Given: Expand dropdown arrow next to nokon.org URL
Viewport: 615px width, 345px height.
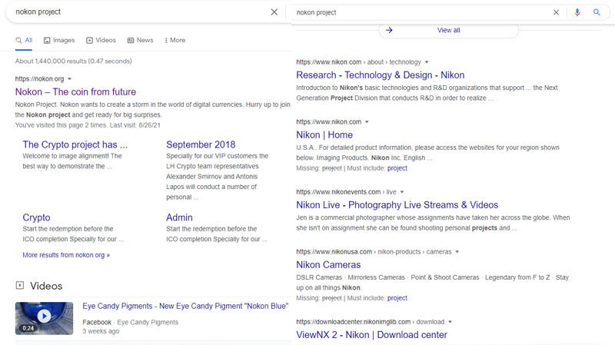Looking at the screenshot, I should (x=69, y=79).
